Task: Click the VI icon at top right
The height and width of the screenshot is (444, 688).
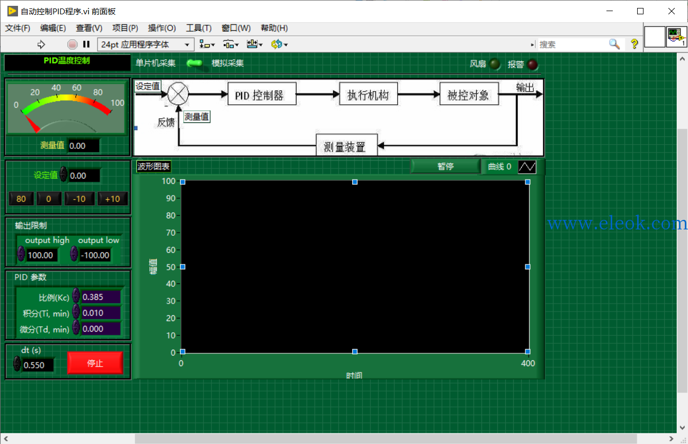Action: pos(676,37)
